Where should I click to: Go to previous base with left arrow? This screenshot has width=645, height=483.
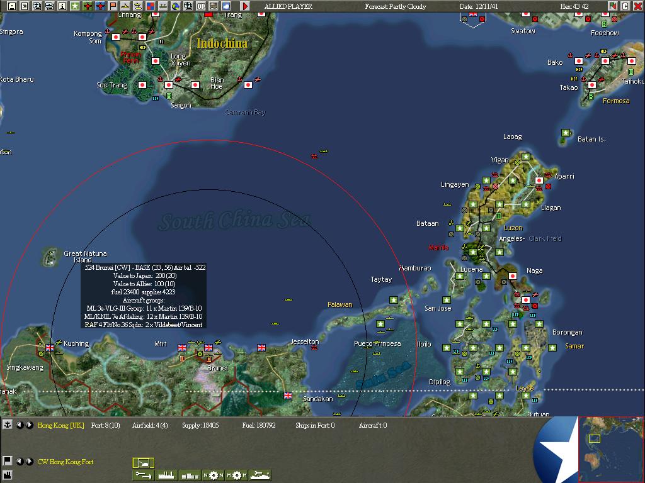click(x=20, y=425)
